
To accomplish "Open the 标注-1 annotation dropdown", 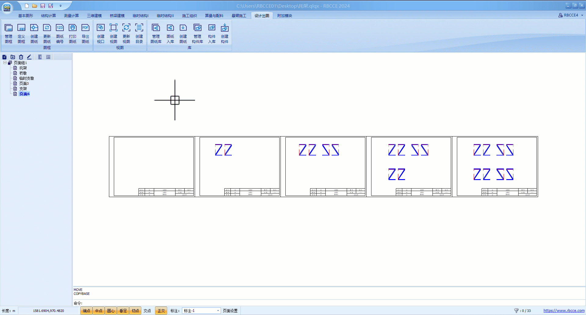I will [x=218, y=311].
